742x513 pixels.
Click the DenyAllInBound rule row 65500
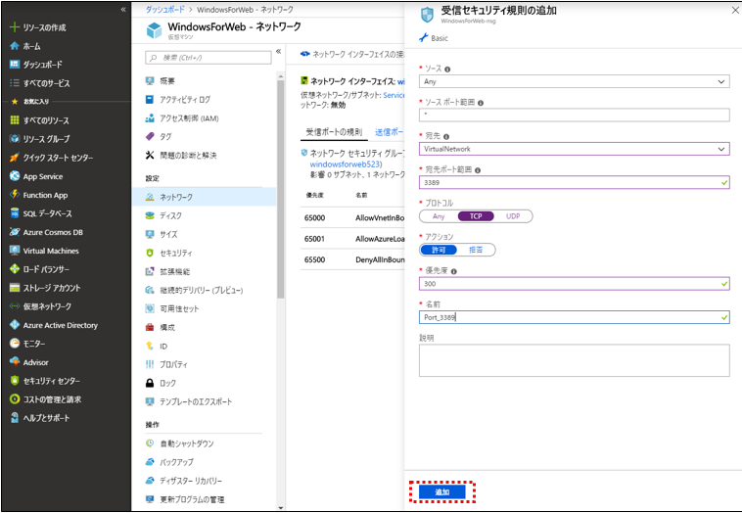click(x=352, y=259)
